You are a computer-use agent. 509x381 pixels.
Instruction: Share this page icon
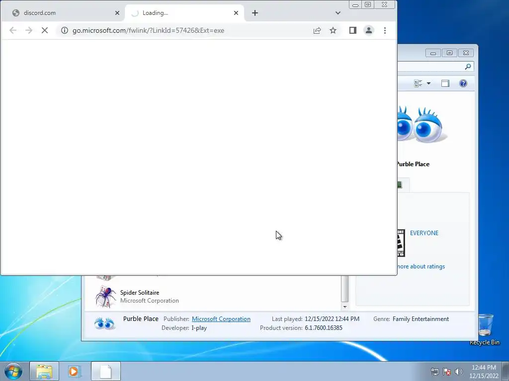(317, 30)
